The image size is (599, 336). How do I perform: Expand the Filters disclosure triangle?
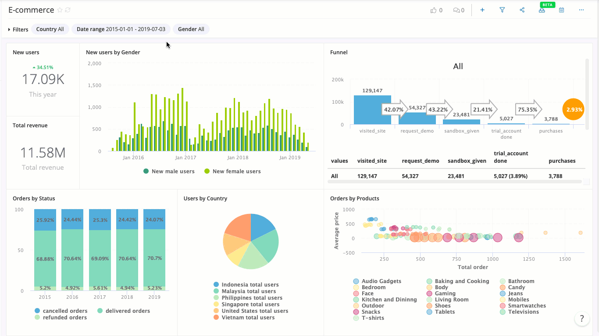pyautogui.click(x=9, y=30)
